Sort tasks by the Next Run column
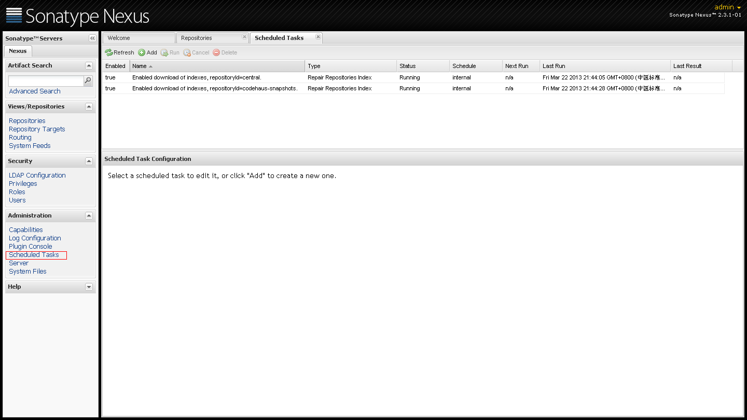747x420 pixels. [x=521, y=66]
